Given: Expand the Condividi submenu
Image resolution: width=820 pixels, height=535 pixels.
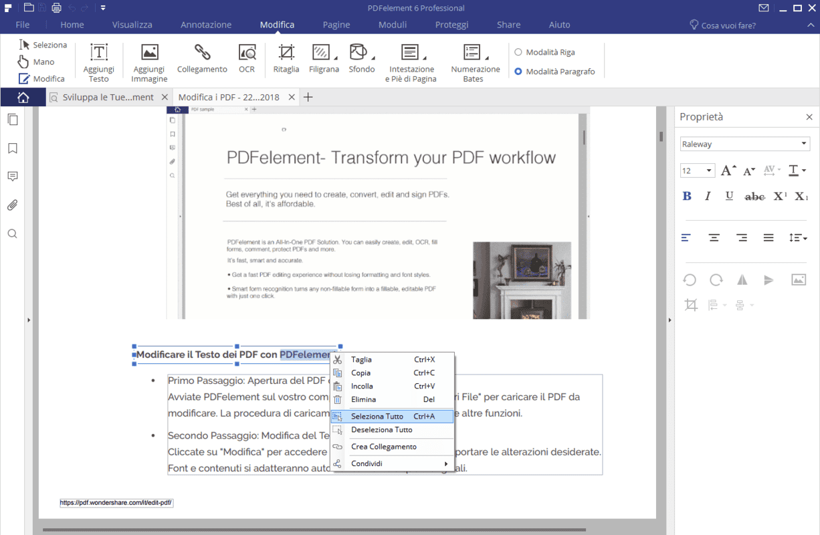Looking at the screenshot, I should click(x=392, y=463).
